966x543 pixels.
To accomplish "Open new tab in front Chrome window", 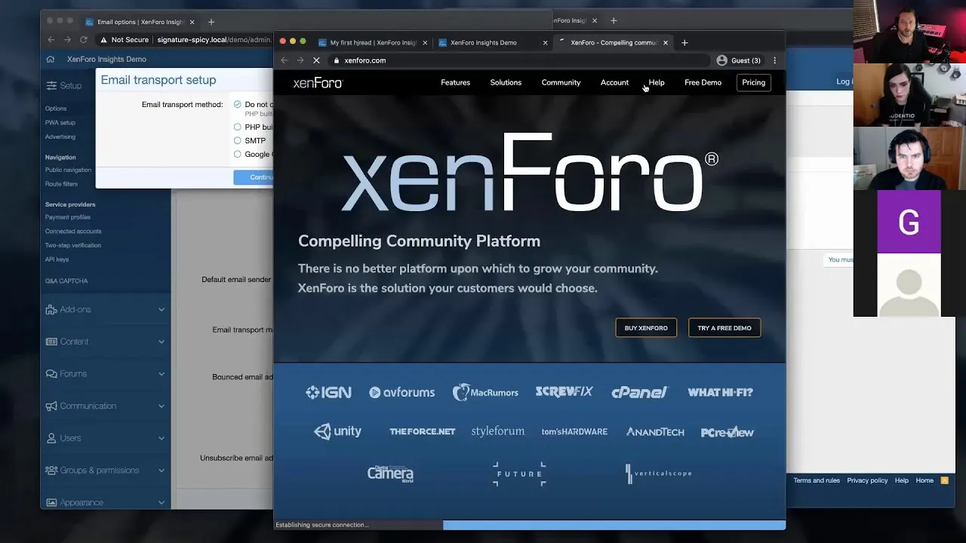I will coord(685,43).
